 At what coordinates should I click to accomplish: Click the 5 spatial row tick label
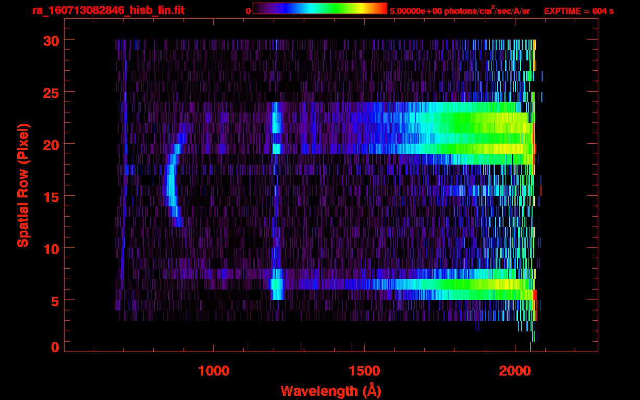(x=56, y=301)
